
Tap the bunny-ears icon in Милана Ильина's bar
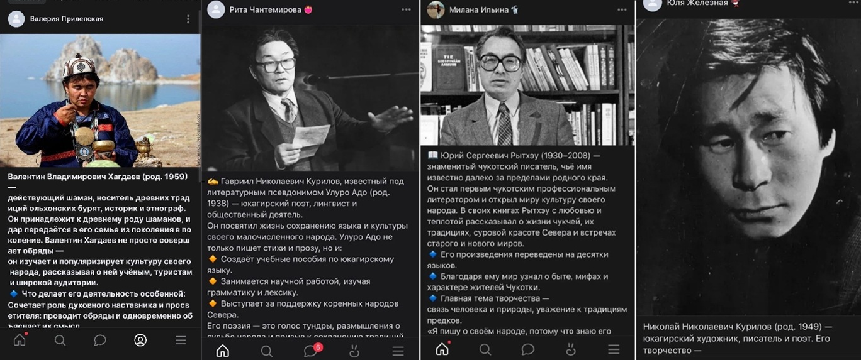pos(571,349)
